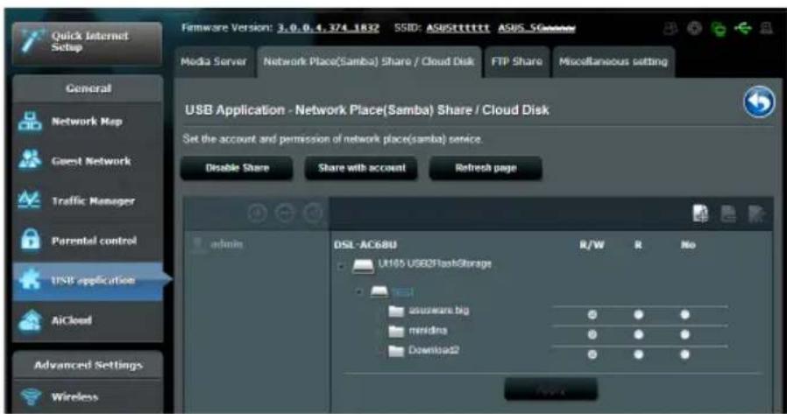Click the Refresh page button

(x=486, y=168)
